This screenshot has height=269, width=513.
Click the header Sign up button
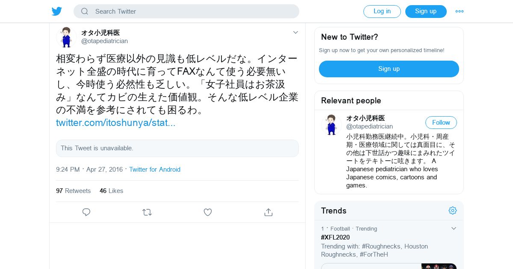[426, 12]
